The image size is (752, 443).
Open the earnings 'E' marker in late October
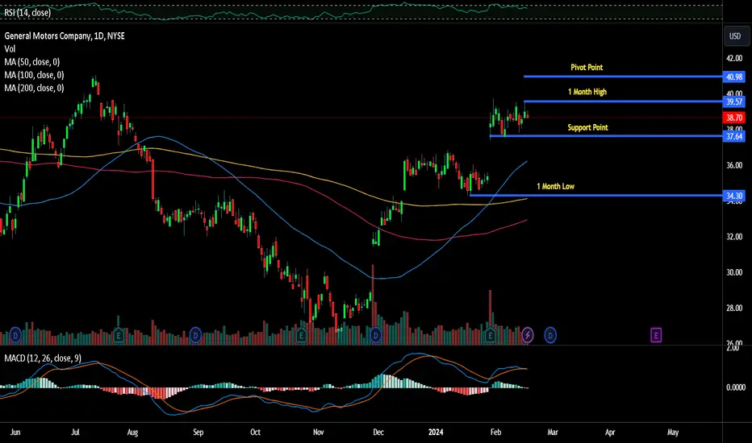pos(301,335)
